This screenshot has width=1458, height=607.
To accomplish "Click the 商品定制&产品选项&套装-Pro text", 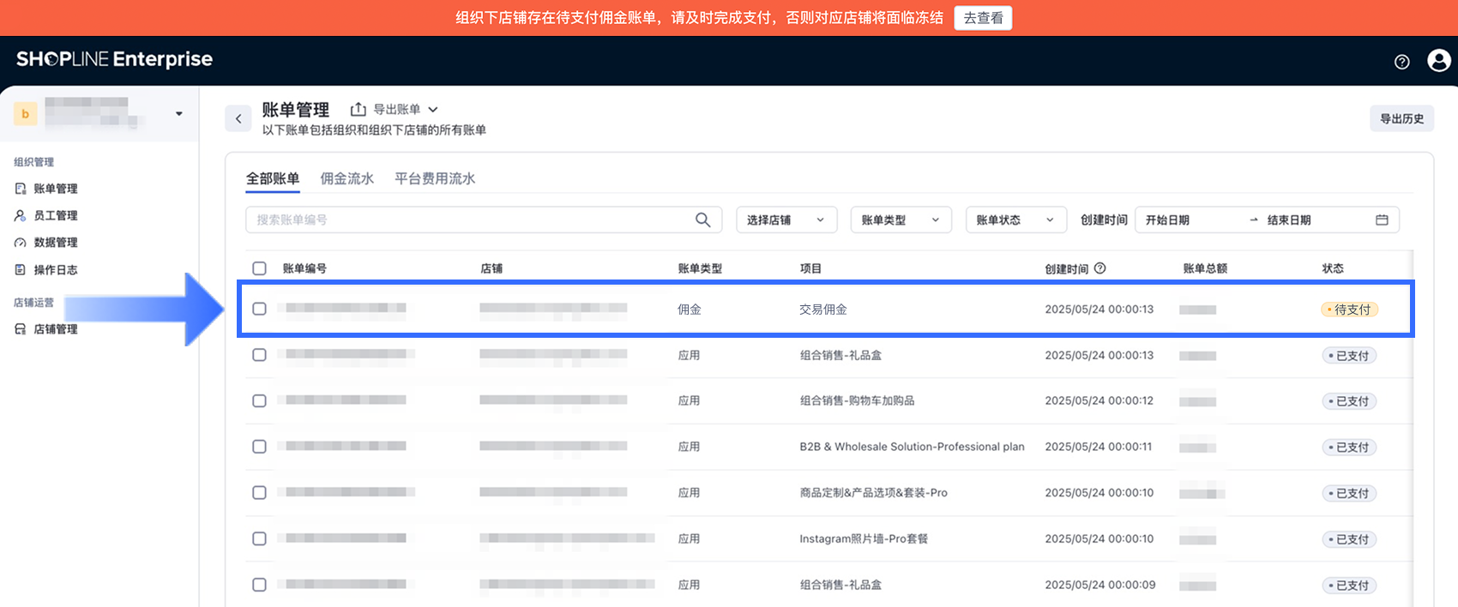I will point(873,493).
